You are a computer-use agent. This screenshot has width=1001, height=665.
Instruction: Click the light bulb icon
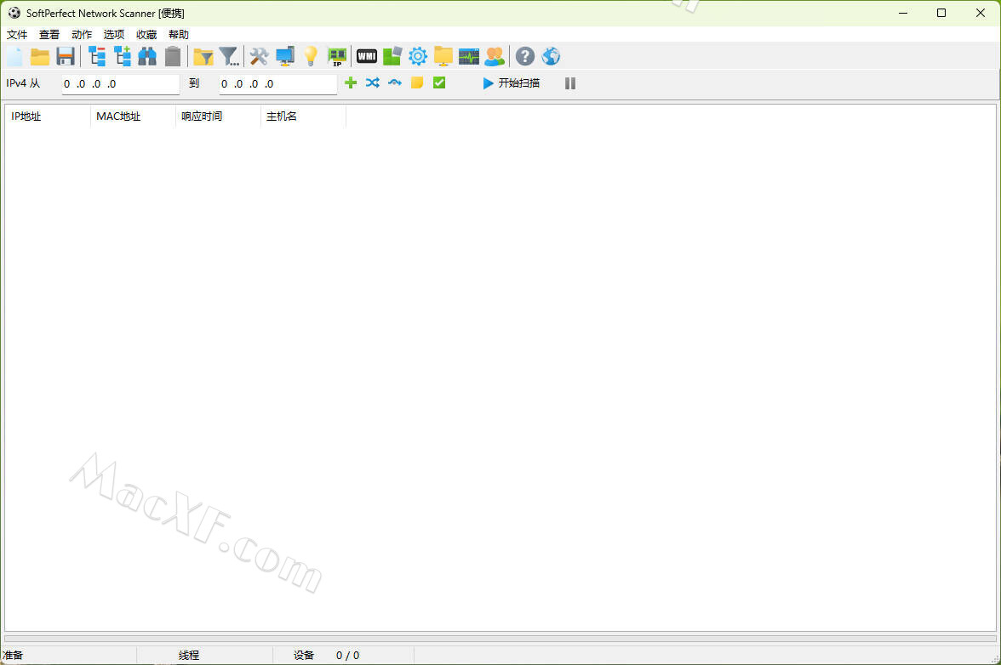pos(310,57)
